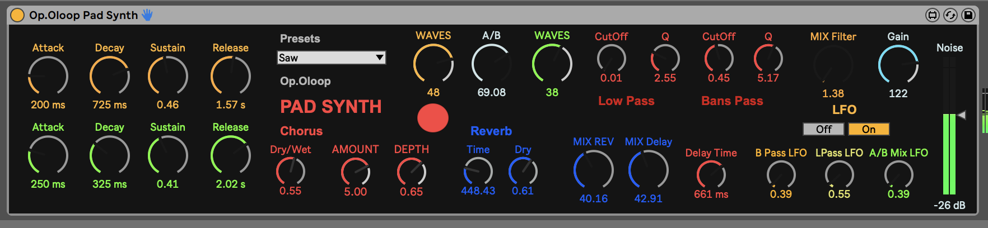Open the Max device editor icon
Viewport: 988px width, 228px height.
(933, 15)
